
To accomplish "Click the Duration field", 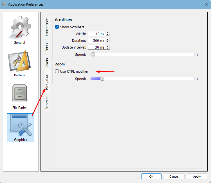I will tap(97, 40).
